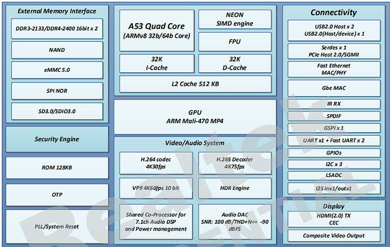Image resolution: width=390 pixels, height=247 pixels.
Task: Click the A53 Quad Core block
Action: 157,31
